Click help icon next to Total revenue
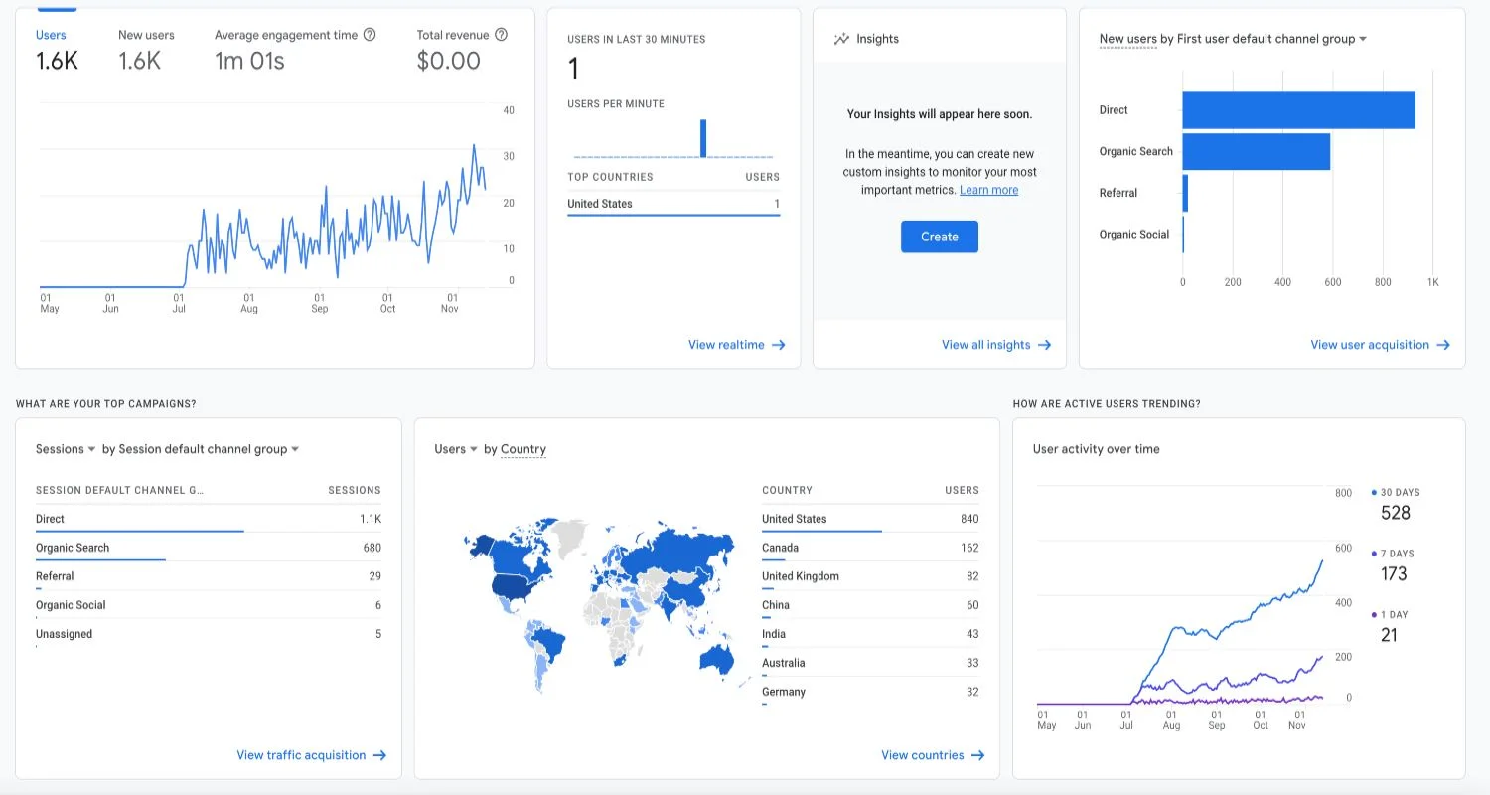 (501, 35)
